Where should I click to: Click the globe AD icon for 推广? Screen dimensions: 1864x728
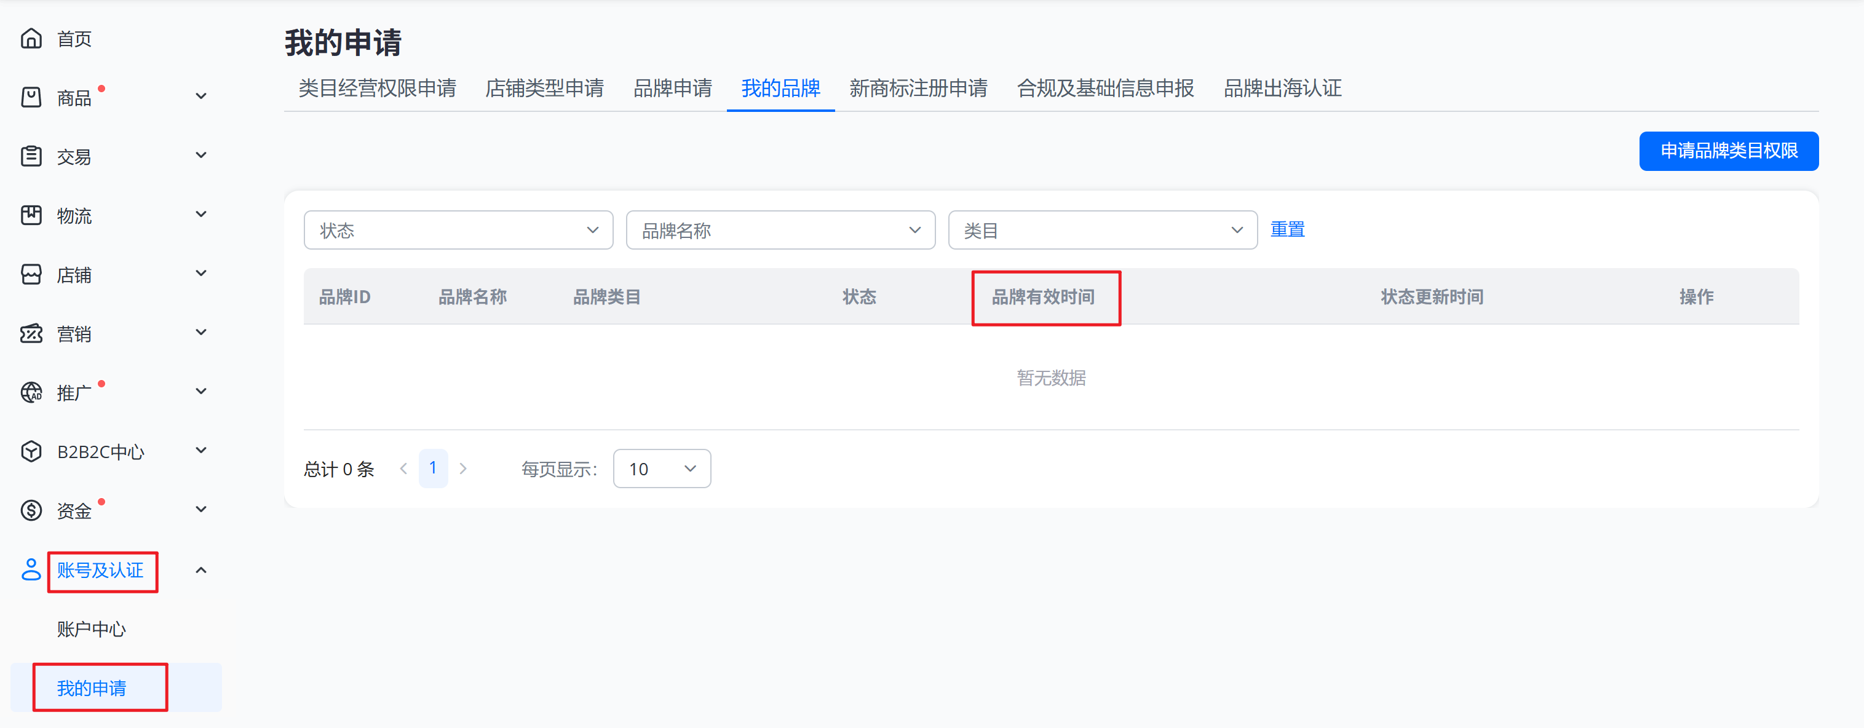click(x=31, y=392)
